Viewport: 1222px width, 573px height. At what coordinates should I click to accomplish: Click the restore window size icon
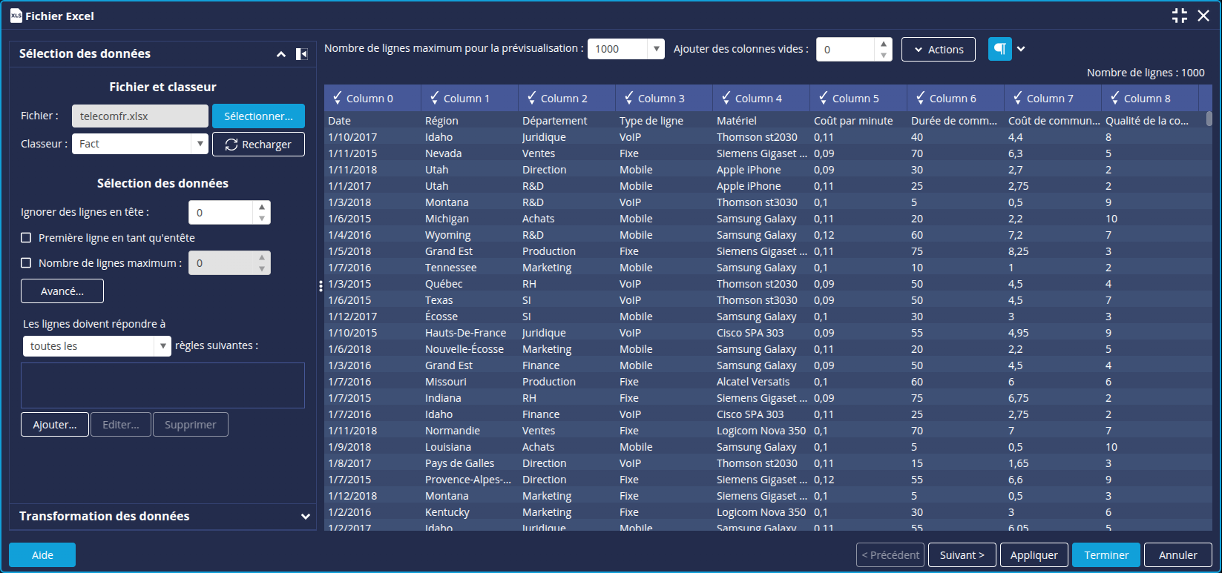point(1179,16)
